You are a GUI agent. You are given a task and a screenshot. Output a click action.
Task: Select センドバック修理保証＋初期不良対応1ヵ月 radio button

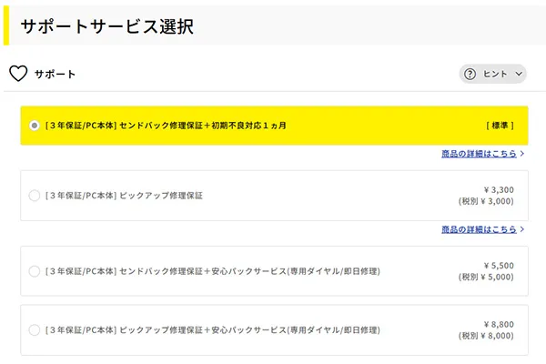click(35, 125)
